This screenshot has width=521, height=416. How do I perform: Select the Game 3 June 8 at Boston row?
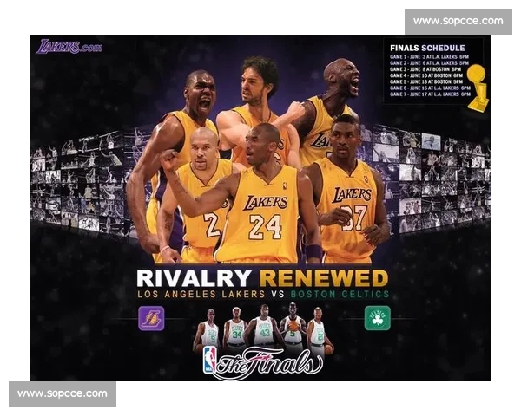425,69
